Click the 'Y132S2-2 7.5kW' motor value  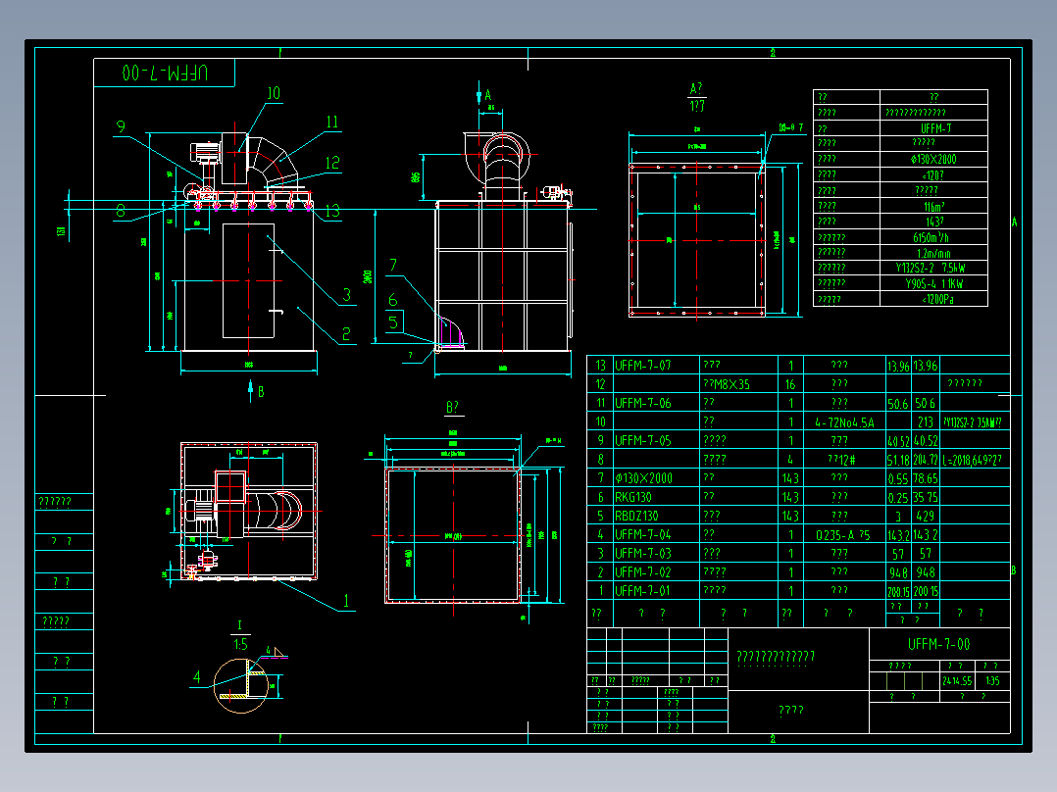click(x=931, y=268)
